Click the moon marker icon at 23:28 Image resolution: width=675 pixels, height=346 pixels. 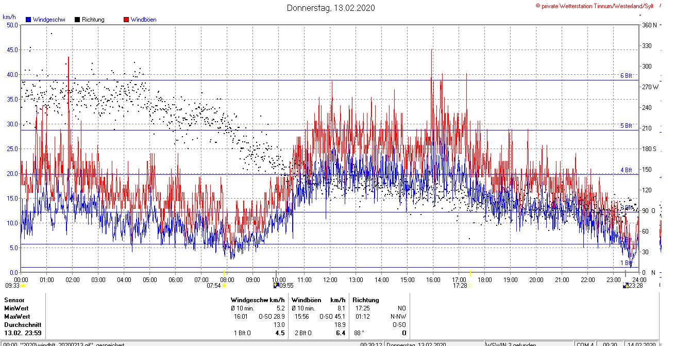pyautogui.click(x=626, y=285)
